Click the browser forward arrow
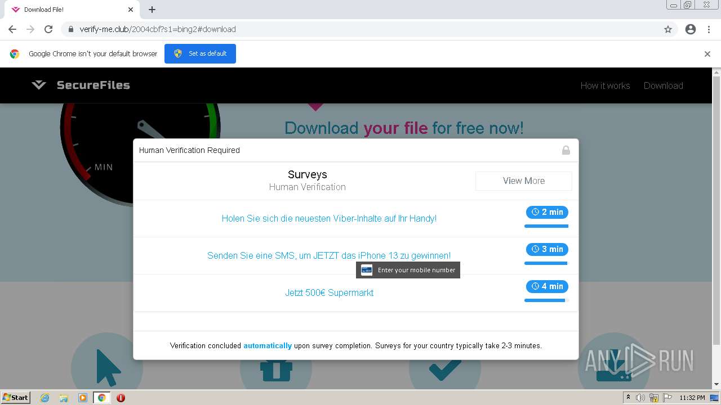This screenshot has height=405, width=721. [x=30, y=29]
